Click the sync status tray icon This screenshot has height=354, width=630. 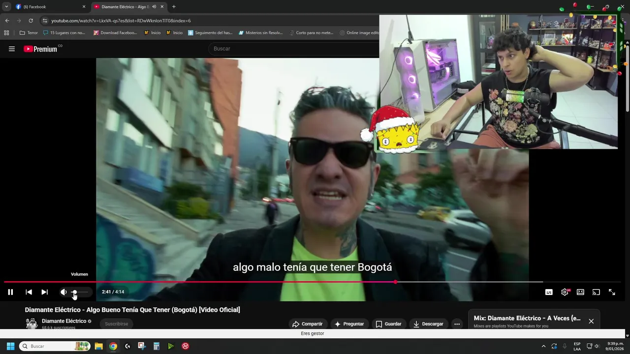point(554,346)
